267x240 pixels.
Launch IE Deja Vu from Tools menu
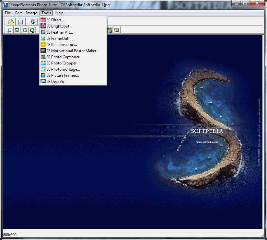(73, 82)
